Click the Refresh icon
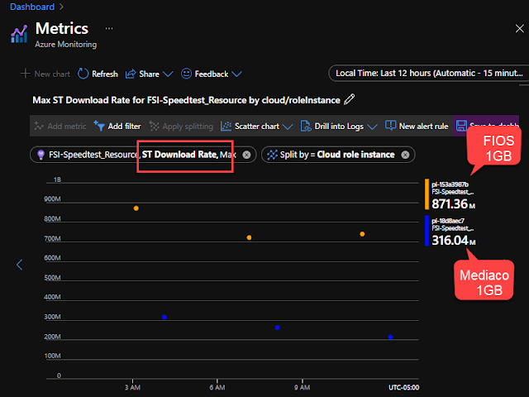529x397 pixels. pyautogui.click(x=83, y=74)
